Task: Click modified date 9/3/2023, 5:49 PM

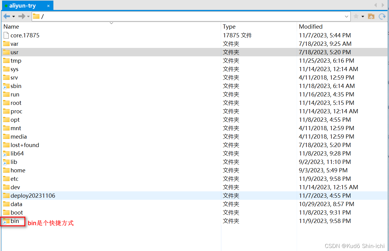Action: (x=323, y=170)
